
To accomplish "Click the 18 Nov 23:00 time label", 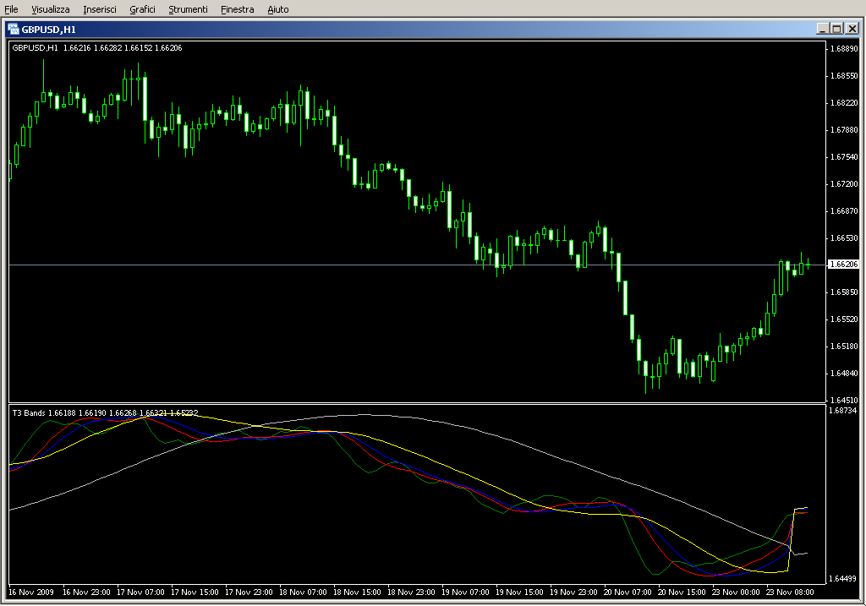I will [x=411, y=592].
